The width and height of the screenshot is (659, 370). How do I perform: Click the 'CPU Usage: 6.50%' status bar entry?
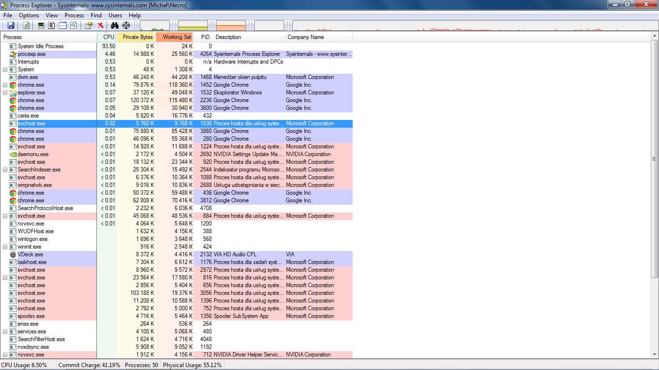[x=25, y=365]
